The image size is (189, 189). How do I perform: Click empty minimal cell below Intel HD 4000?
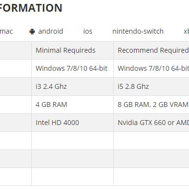[x=73, y=141]
